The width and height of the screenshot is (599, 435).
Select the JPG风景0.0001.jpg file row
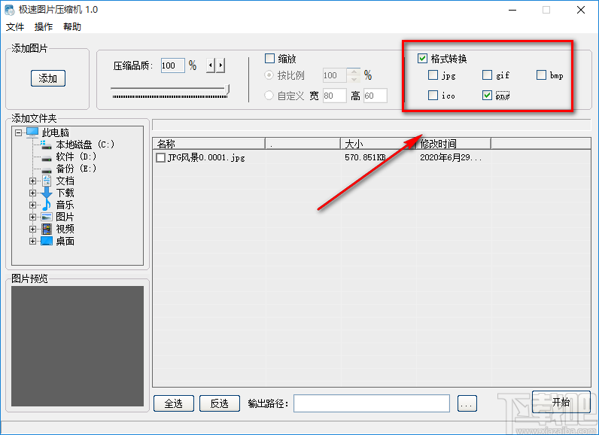(371, 157)
